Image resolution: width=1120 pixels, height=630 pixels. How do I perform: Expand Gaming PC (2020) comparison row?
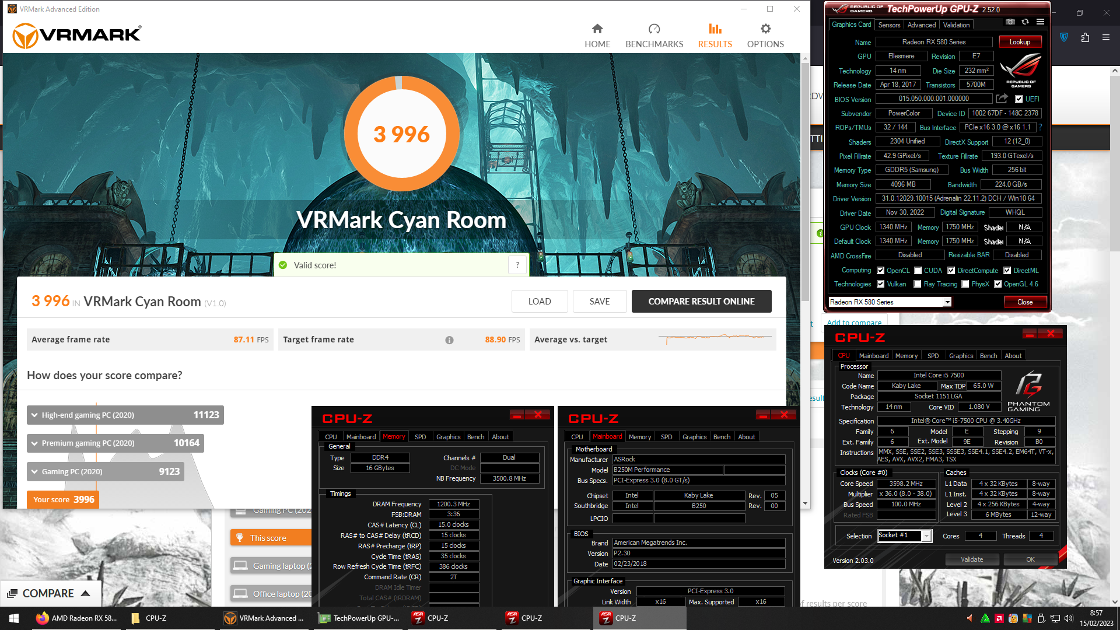point(106,471)
